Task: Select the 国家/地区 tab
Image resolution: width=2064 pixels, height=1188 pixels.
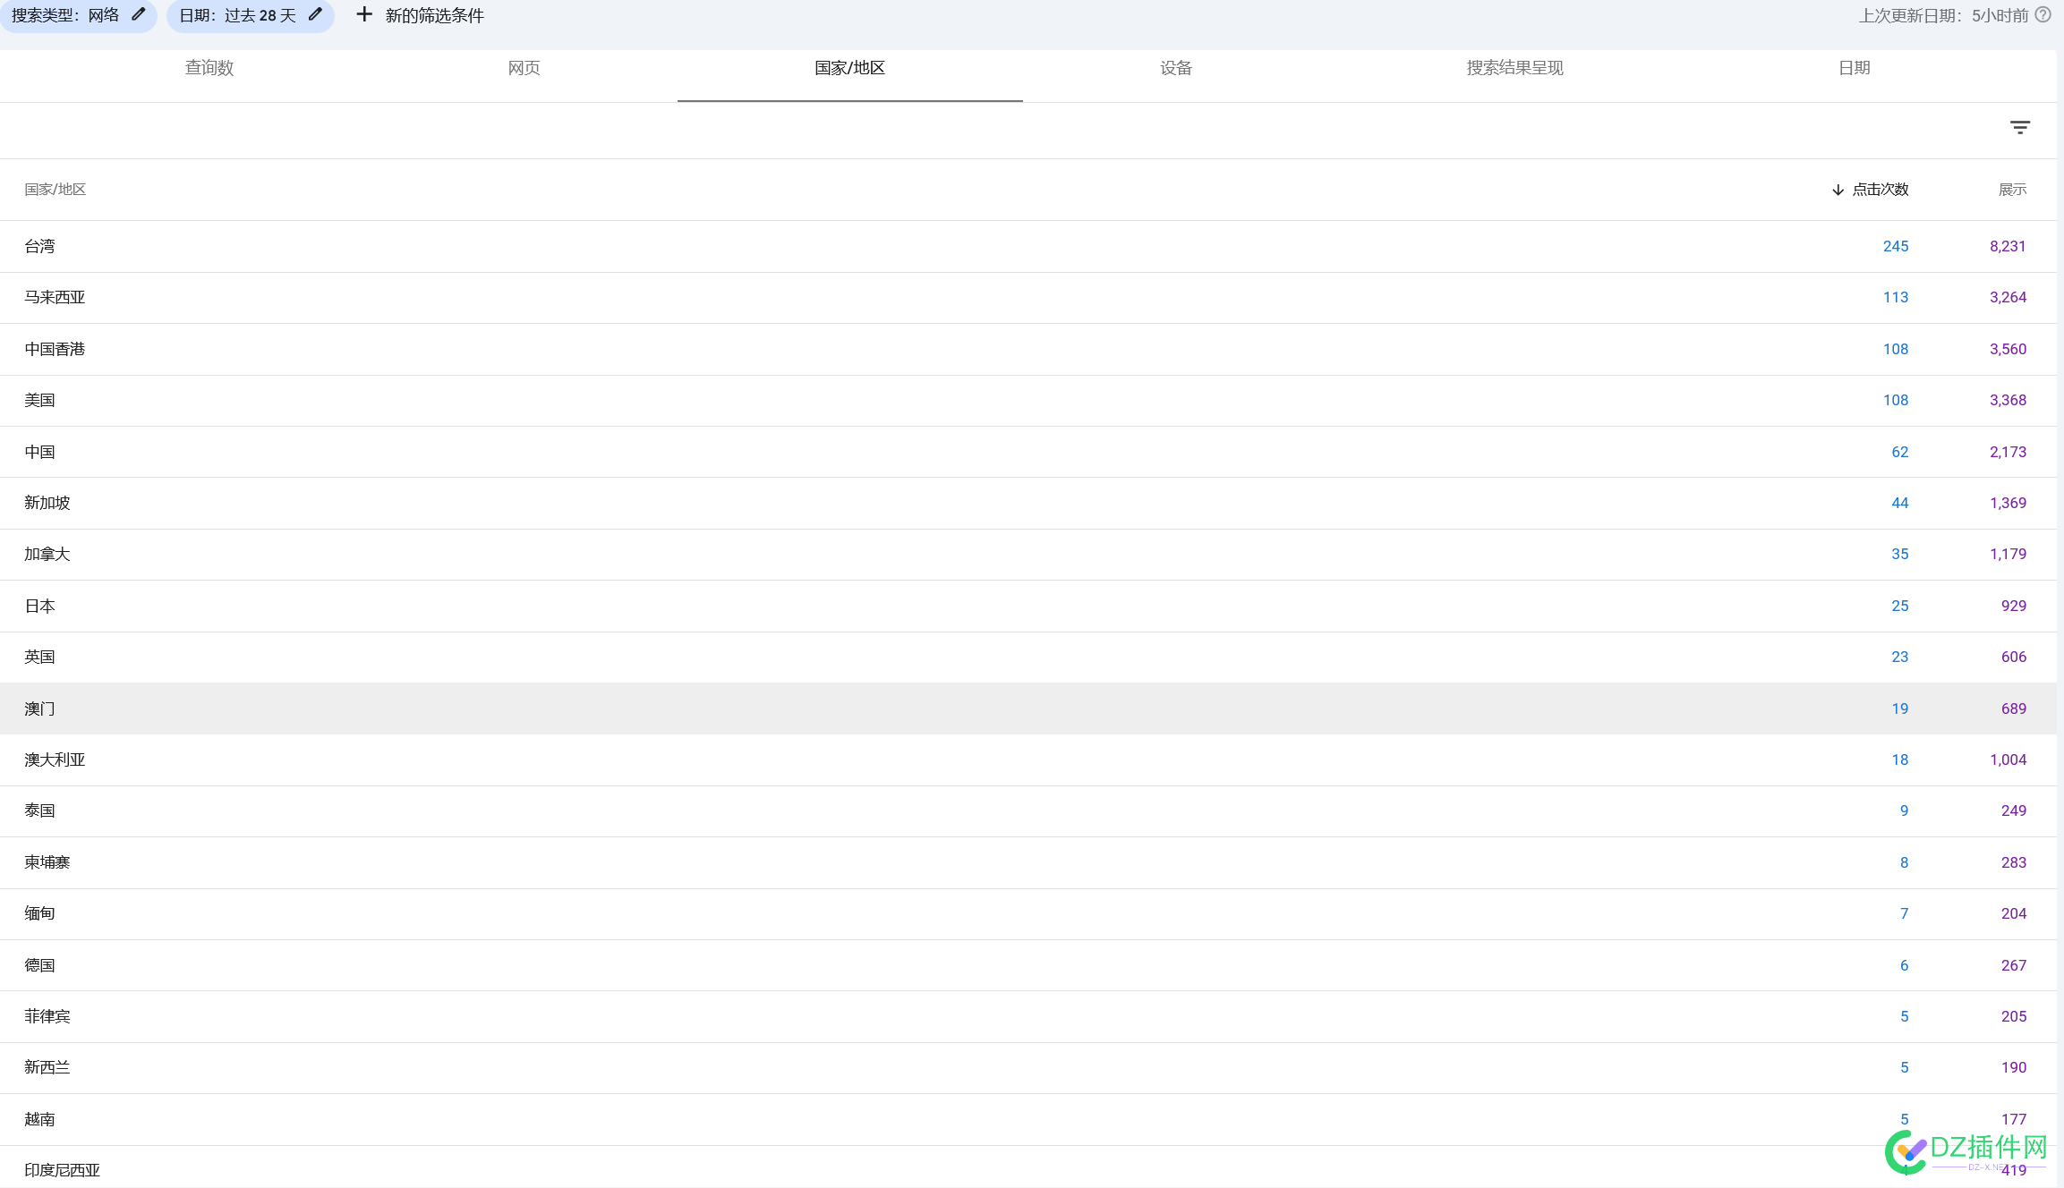Action: pyautogui.click(x=849, y=68)
